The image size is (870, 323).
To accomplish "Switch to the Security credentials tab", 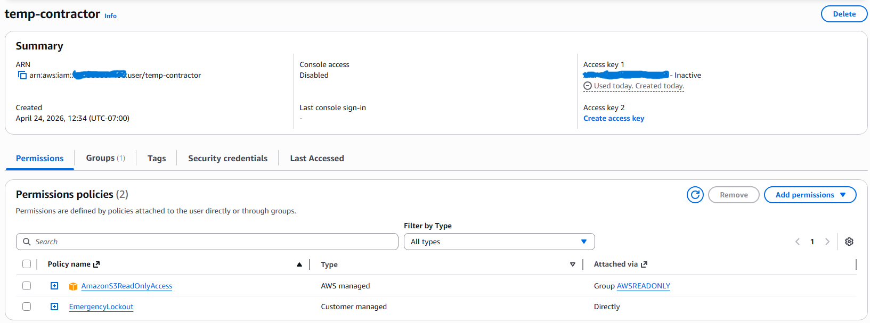I will (x=227, y=159).
